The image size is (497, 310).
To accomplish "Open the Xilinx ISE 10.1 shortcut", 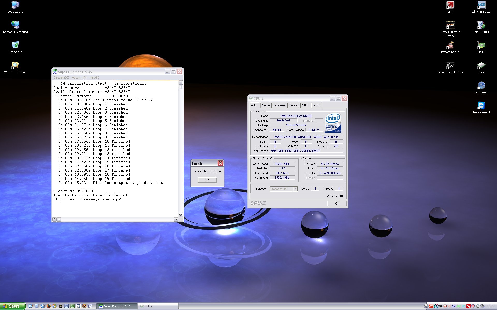I will tap(481, 5).
